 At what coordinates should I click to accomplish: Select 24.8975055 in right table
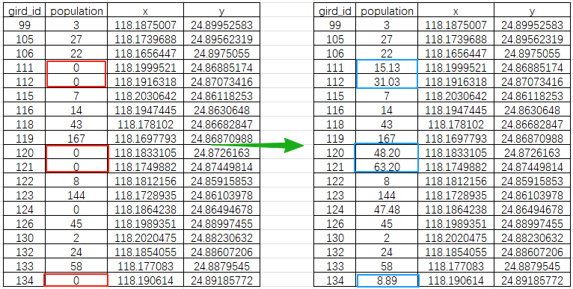(532, 53)
